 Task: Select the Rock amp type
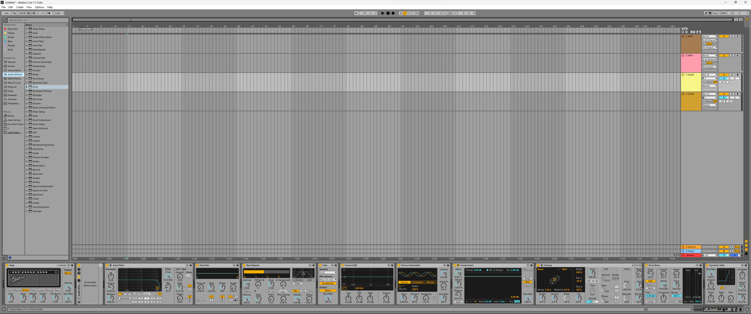pyautogui.click(x=34, y=290)
